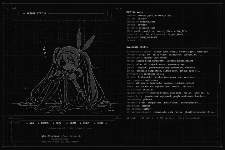The height and width of the screenshot is (150, 225).
Task: Click the 'jupyter-live-kernel' skill entry
Action: point(156,58)
